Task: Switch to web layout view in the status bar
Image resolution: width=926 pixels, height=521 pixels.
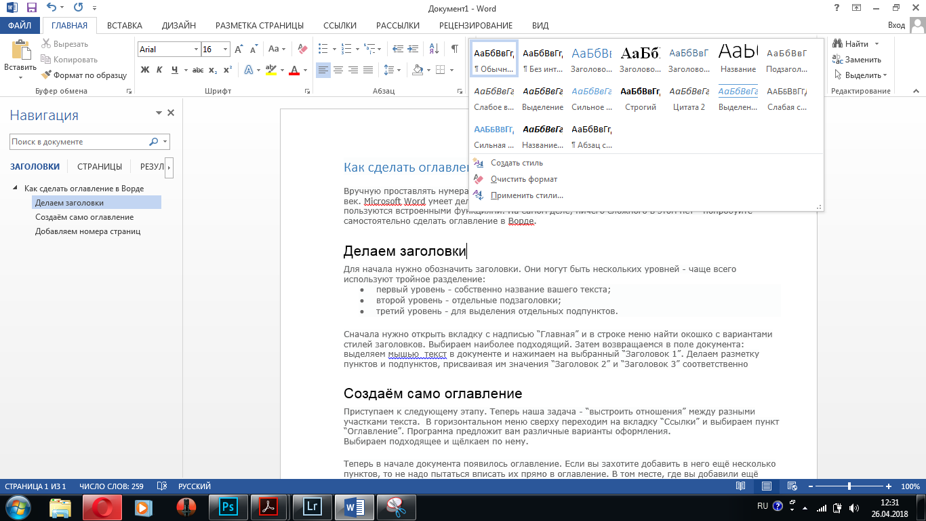Action: 792,486
